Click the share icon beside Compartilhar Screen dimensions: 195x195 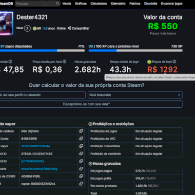coord(69,28)
